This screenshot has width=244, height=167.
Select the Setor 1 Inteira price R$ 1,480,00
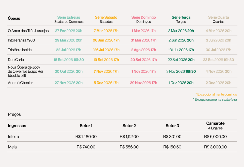tap(86, 137)
